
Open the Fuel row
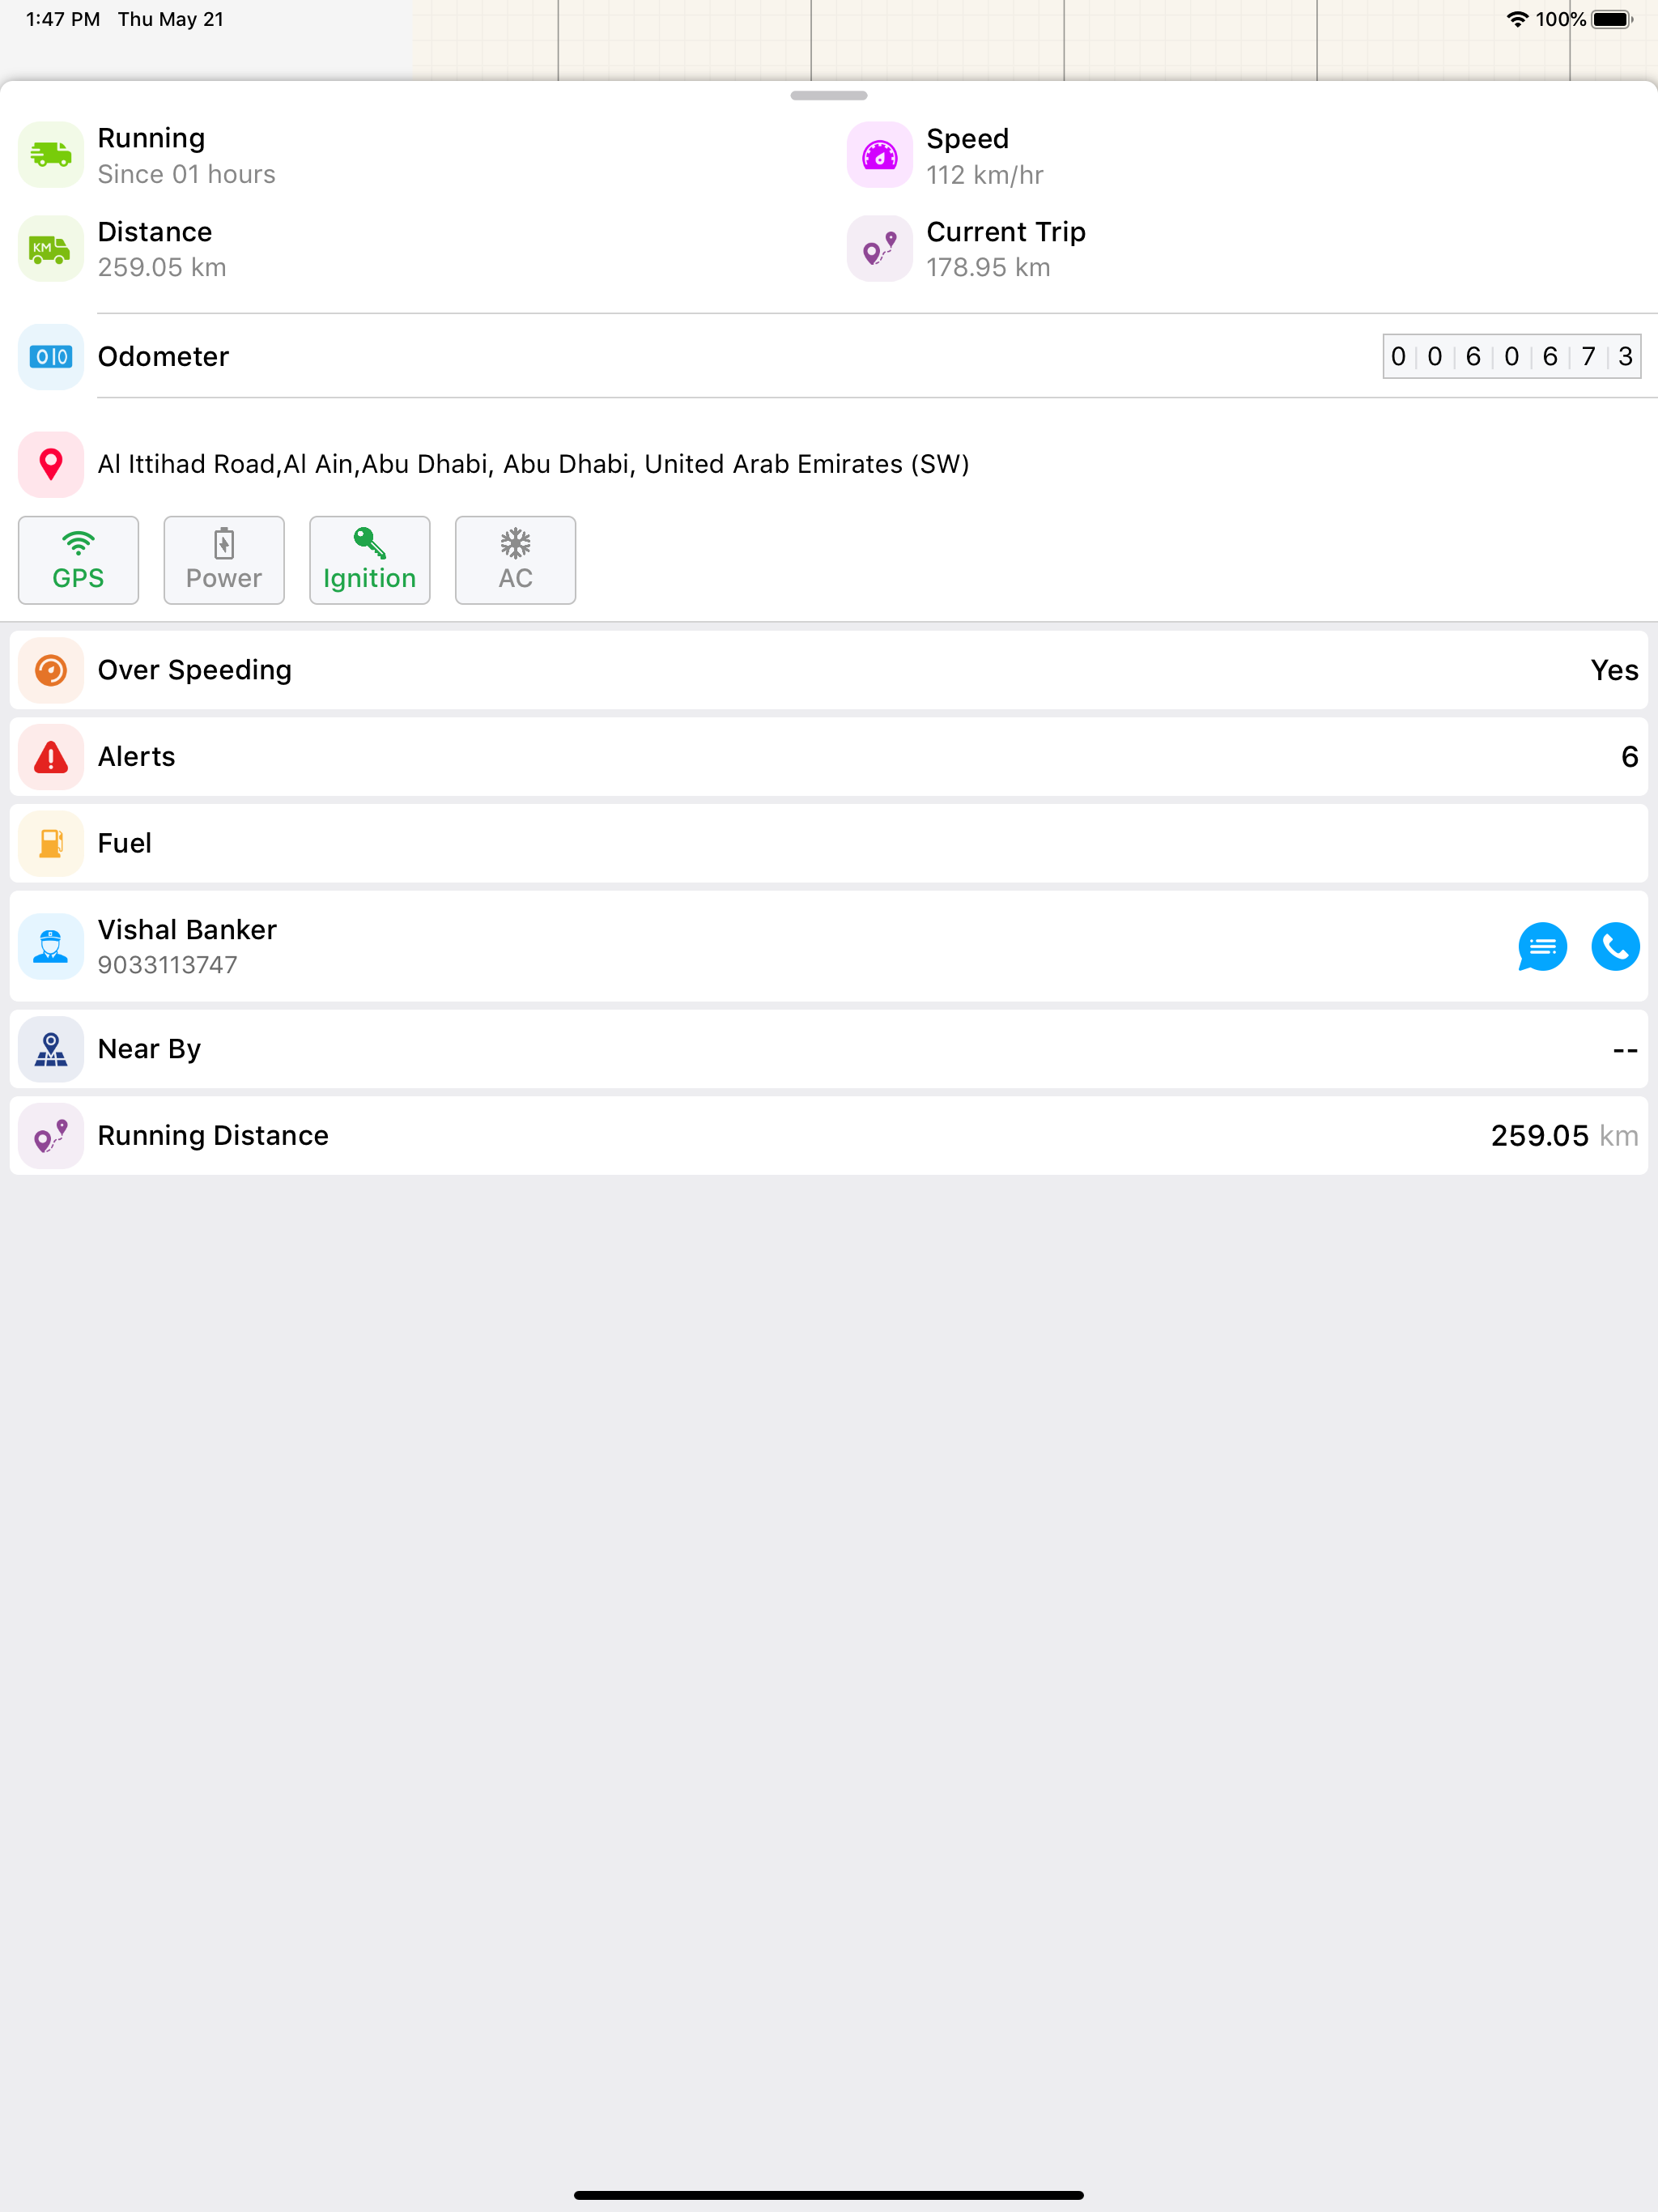[x=828, y=843]
